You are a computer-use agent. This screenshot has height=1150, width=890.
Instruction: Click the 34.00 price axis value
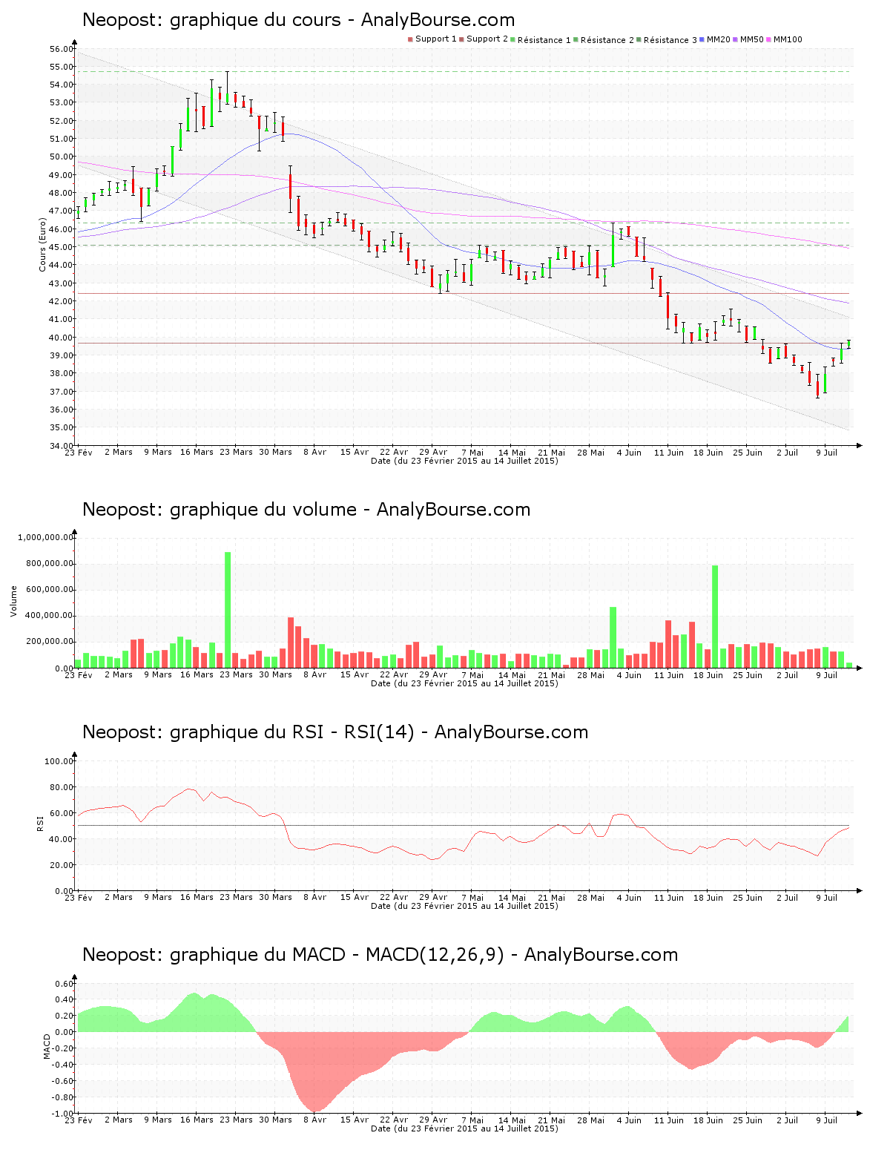pos(62,445)
